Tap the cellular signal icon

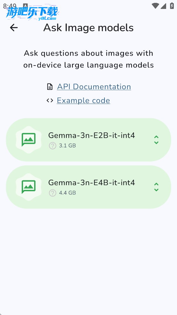coord(163,6)
